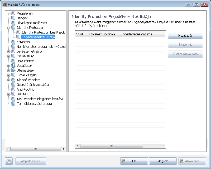Viewport: 211px width, 169px height.
Task: Click the Identity Protection tree icon
Action: coord(13,27)
